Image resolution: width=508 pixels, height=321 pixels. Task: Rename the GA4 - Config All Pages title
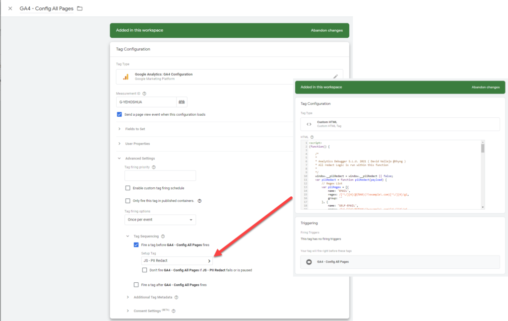(46, 8)
